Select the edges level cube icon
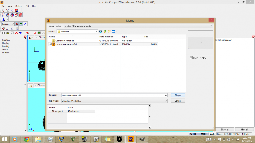This screenshot has width=255, height=143. pyautogui.click(x=8, y=15)
